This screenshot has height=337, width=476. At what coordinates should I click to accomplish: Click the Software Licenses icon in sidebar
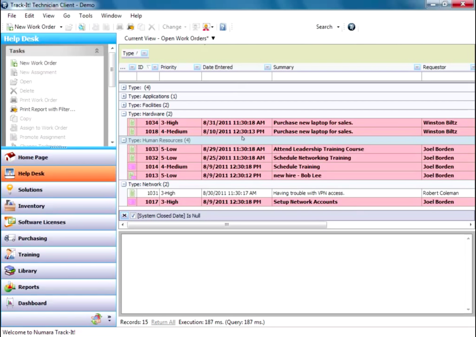[x=10, y=222]
